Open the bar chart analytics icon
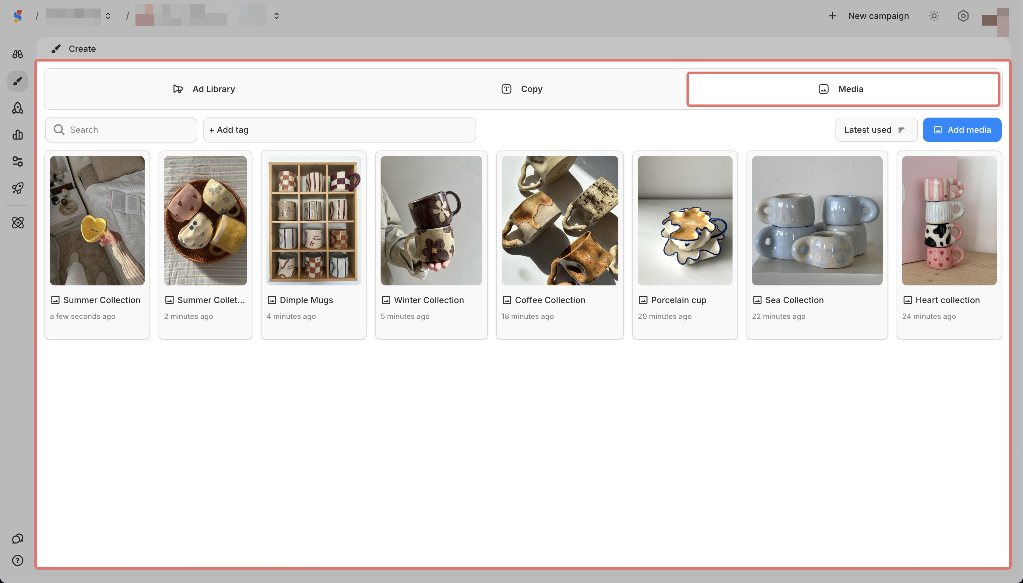Image resolution: width=1023 pixels, height=583 pixels. point(18,135)
